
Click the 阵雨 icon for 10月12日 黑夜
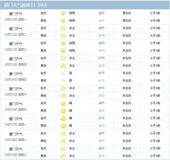(63, 51)
